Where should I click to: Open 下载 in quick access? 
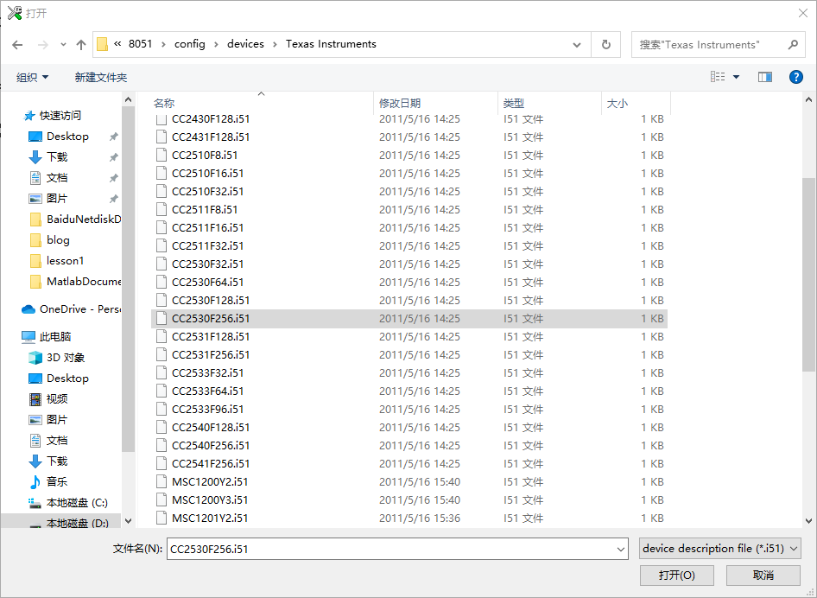click(57, 157)
